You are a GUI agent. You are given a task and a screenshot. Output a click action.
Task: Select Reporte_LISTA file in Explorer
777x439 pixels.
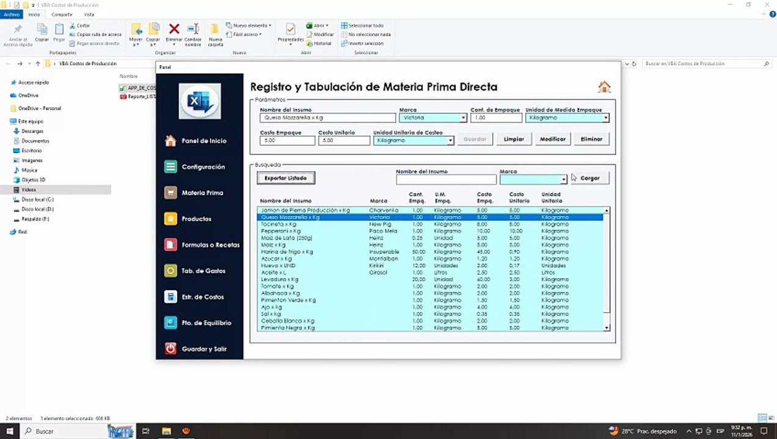tap(138, 96)
